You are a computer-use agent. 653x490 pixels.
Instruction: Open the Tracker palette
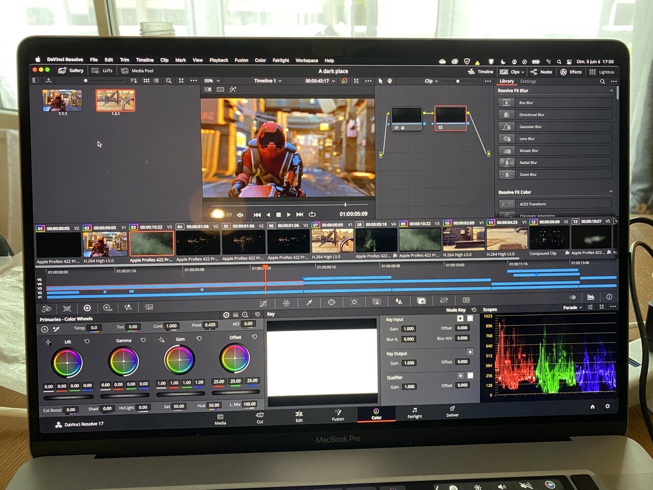[x=354, y=302]
